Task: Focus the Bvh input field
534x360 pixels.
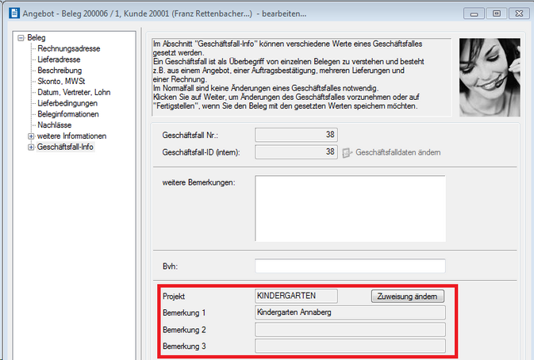Action: pyautogui.click(x=350, y=266)
